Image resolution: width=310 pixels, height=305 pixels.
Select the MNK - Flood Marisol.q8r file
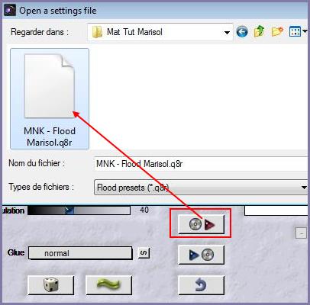pos(50,98)
